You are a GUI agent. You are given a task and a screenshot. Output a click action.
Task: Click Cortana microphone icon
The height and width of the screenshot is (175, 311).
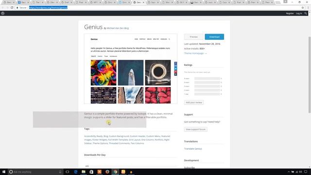coord(60,172)
